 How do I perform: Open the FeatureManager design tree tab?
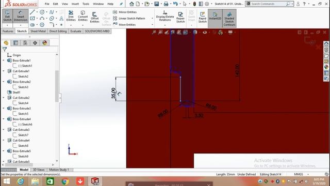(6, 43)
